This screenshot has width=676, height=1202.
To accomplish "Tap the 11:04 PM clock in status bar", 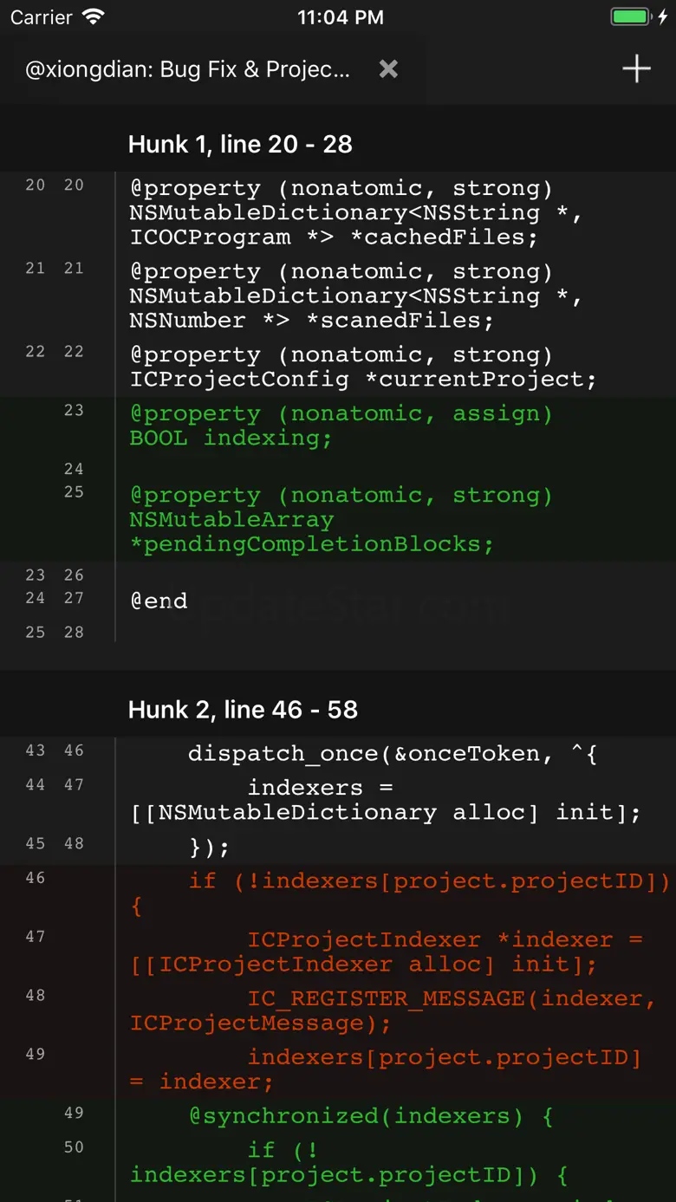I will point(340,17).
